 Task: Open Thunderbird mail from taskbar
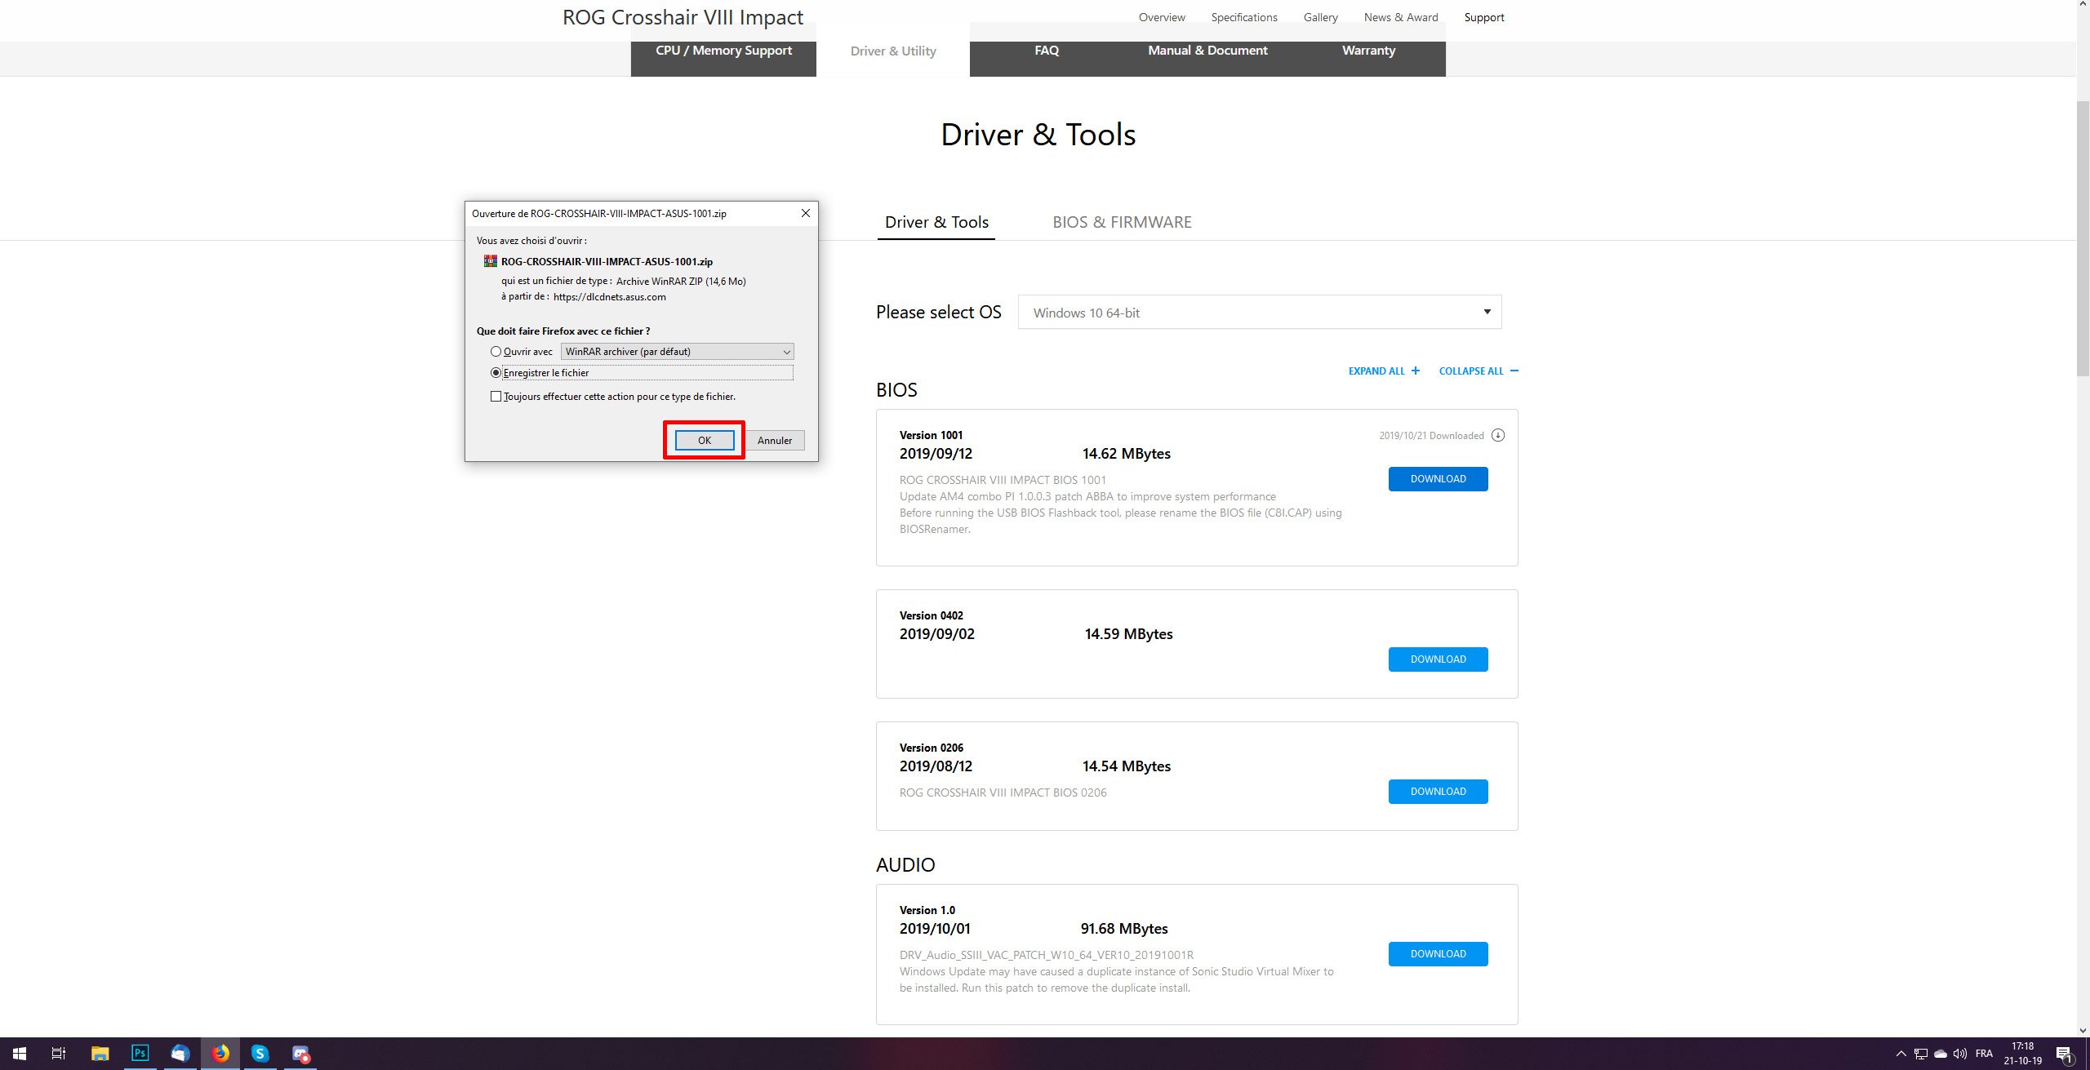pos(180,1053)
